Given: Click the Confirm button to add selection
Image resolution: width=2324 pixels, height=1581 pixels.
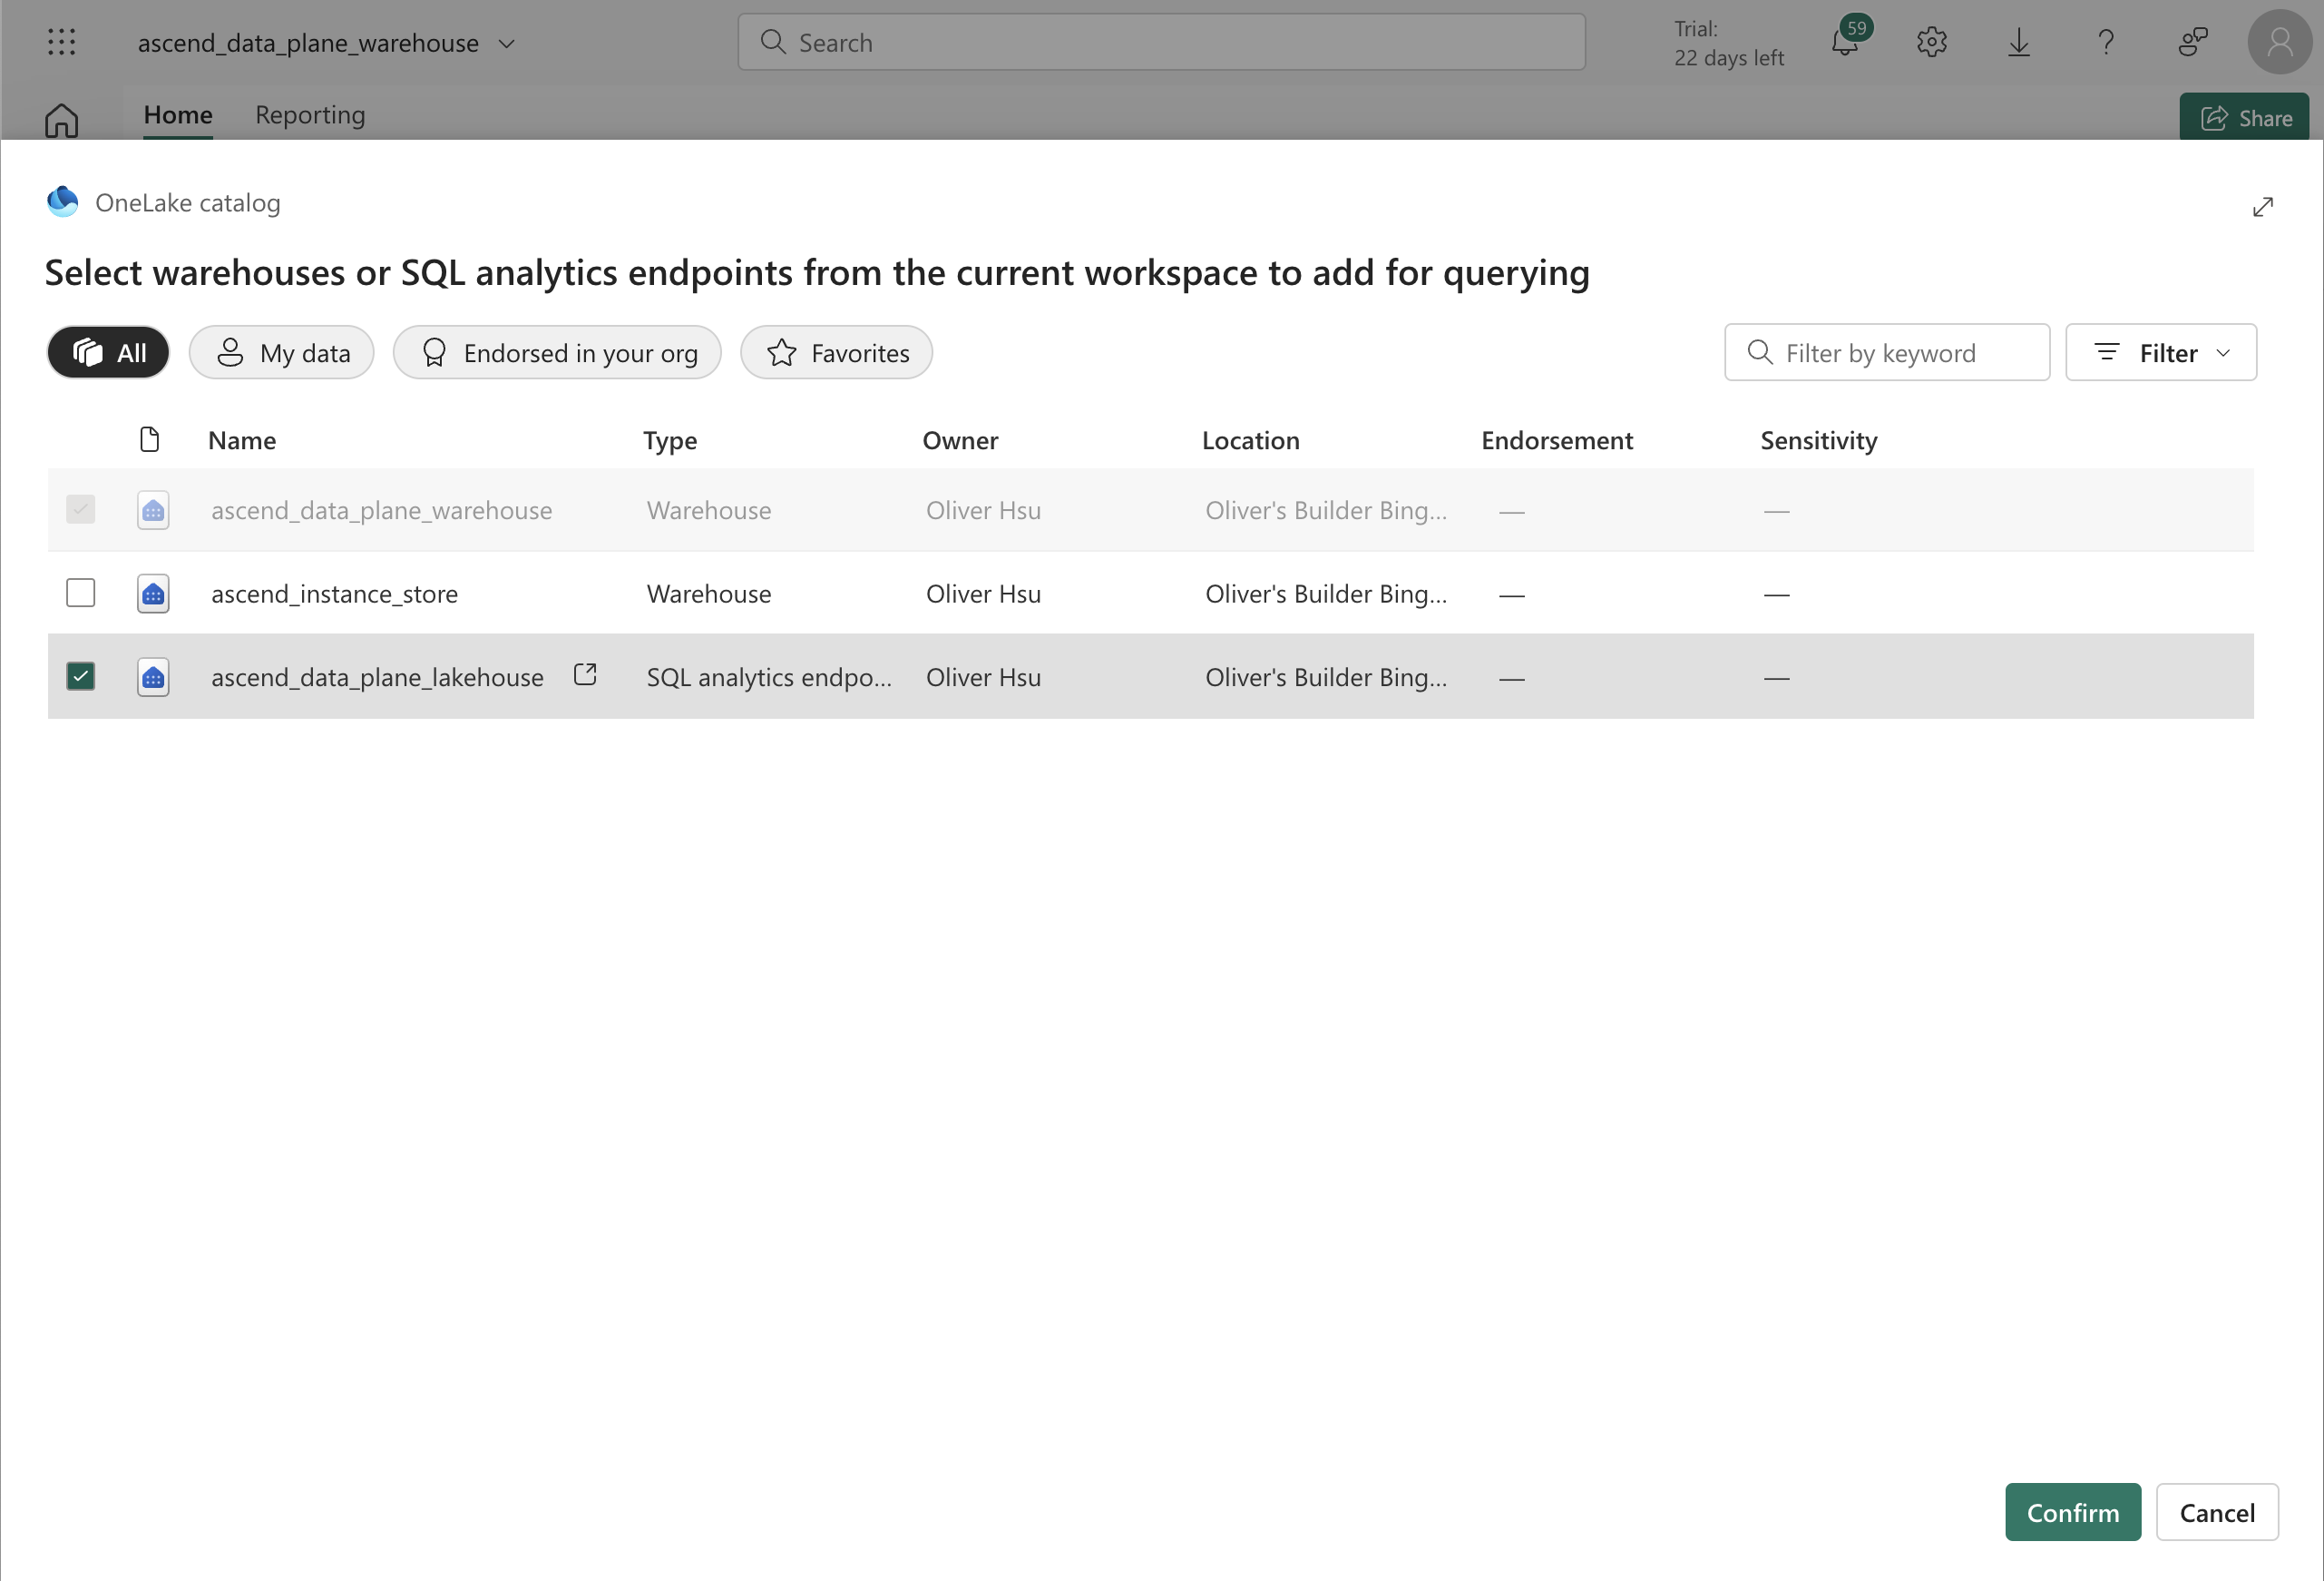Looking at the screenshot, I should pyautogui.click(x=2074, y=1512).
